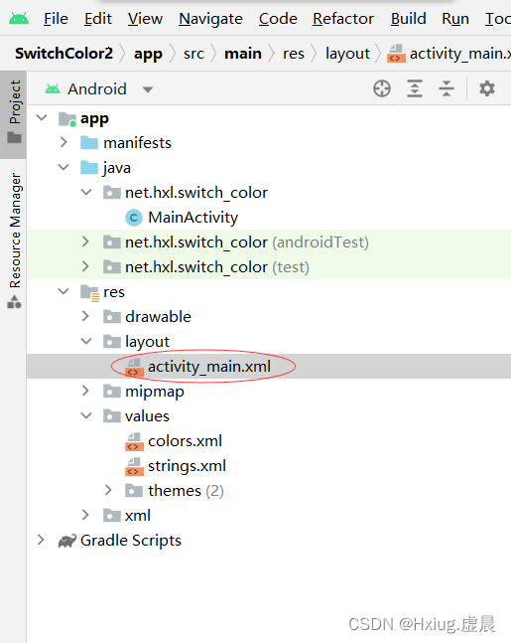Expand the xml folder
The height and width of the screenshot is (643, 511).
[x=85, y=515]
